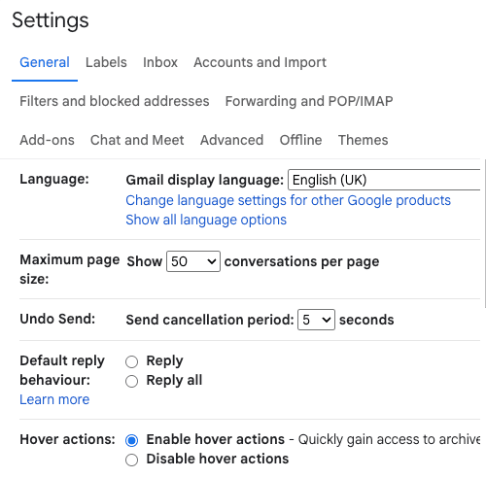486x478 pixels.
Task: Select Enable hover actions radio button
Action: (131, 440)
